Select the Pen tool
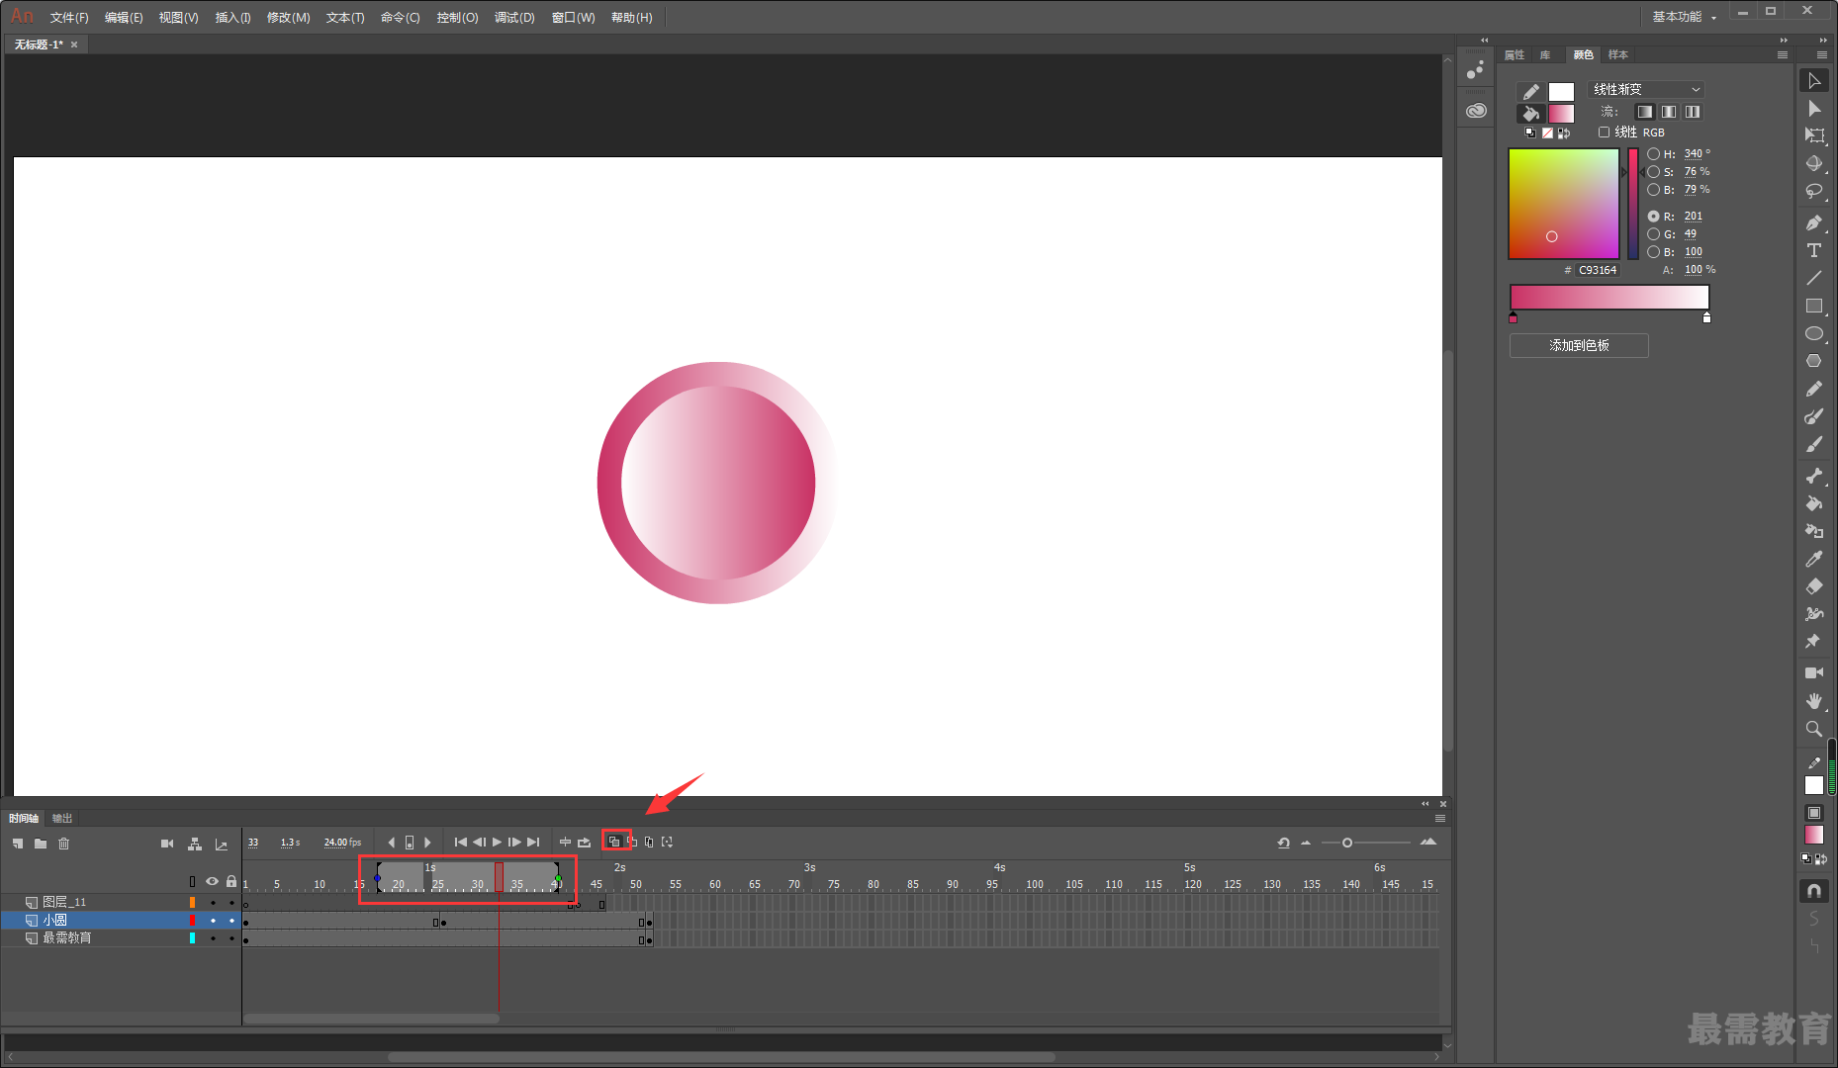The width and height of the screenshot is (1838, 1068). click(1814, 222)
